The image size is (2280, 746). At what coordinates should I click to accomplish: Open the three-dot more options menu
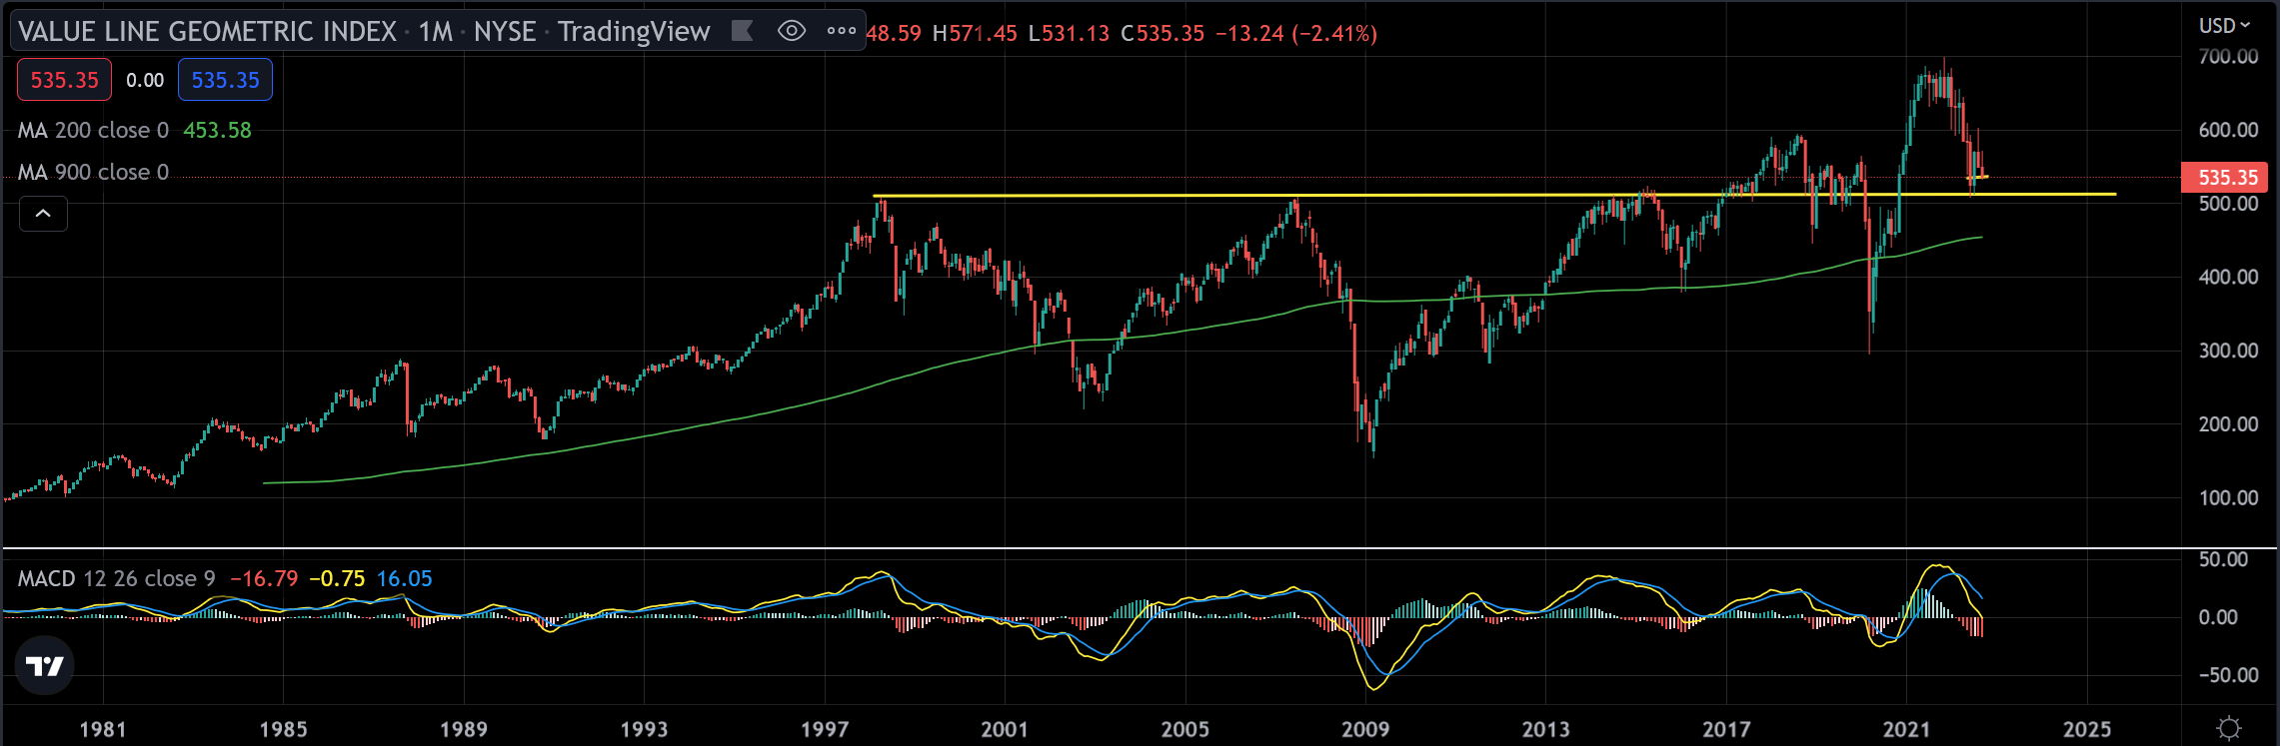[x=842, y=31]
